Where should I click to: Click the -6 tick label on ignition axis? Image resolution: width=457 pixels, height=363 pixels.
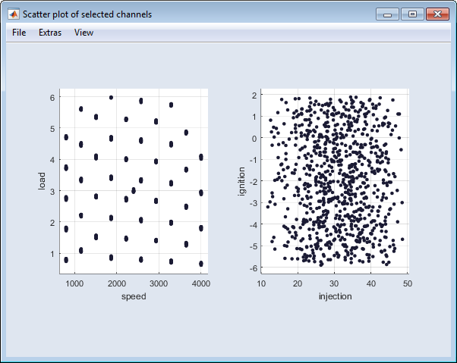[x=254, y=268]
